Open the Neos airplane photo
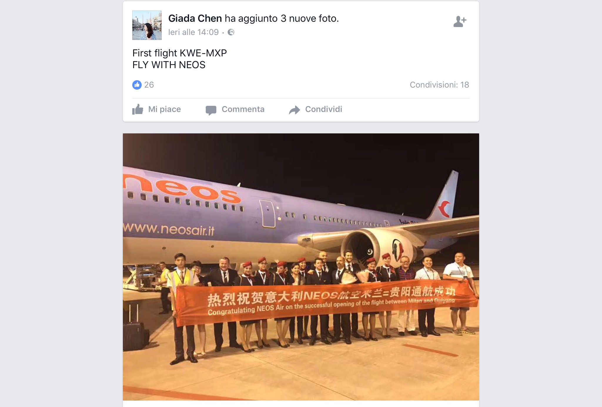 point(301,267)
